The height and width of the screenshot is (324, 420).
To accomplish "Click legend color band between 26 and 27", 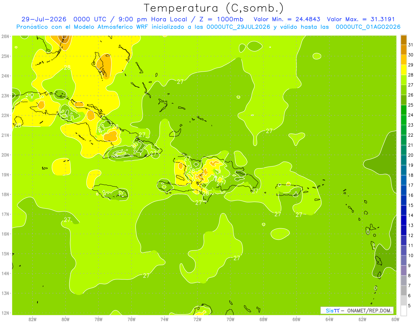I will [404, 90].
